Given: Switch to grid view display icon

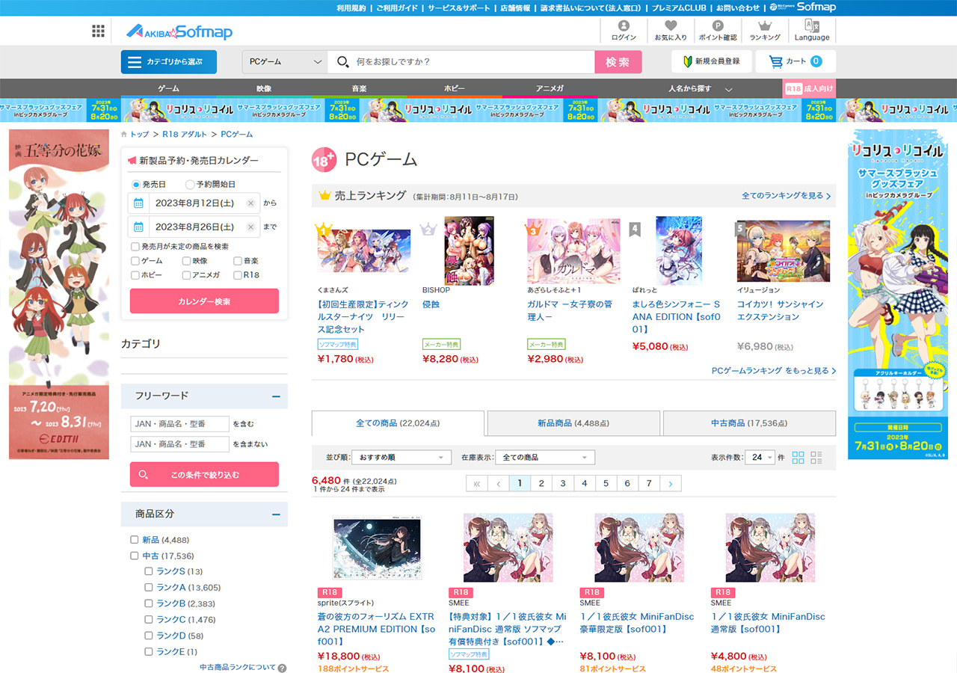Looking at the screenshot, I should [x=798, y=457].
